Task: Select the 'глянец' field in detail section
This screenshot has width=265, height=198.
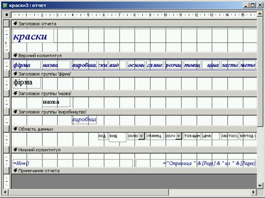Action: [x=155, y=136]
